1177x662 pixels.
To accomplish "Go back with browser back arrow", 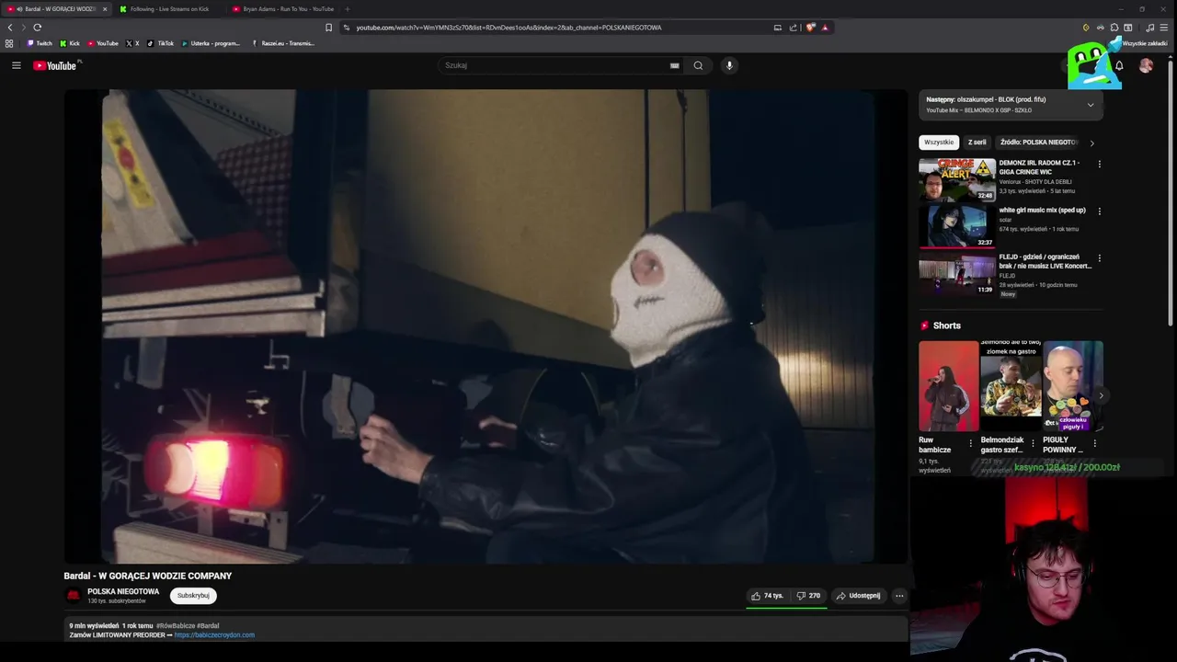I will pos(10,28).
